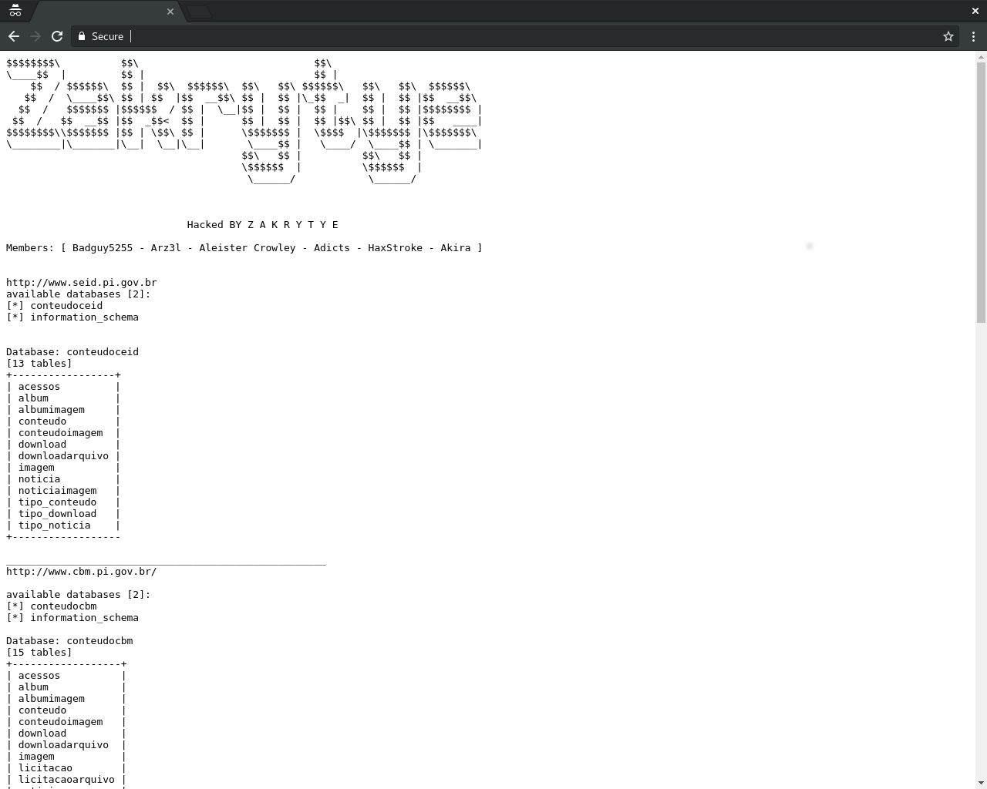The width and height of the screenshot is (987, 789).
Task: Click '[*] conteudoceid' database entry
Action: [x=54, y=306]
